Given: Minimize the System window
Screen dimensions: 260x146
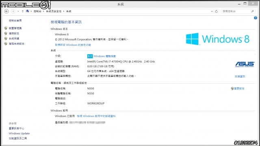Looking at the screenshot, I should pos(239,4).
